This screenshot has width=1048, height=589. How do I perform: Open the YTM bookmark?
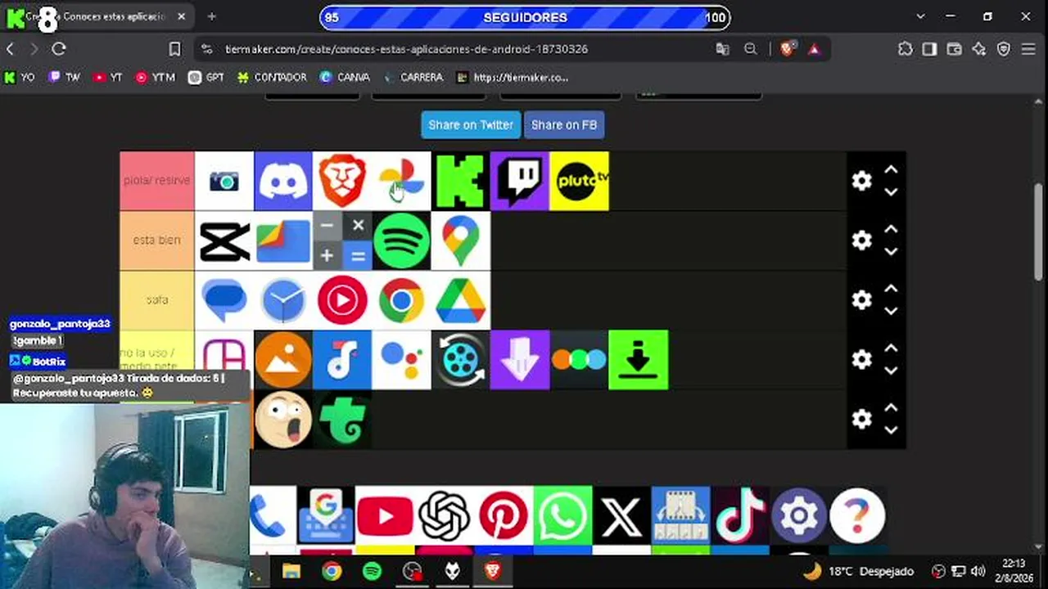point(156,78)
